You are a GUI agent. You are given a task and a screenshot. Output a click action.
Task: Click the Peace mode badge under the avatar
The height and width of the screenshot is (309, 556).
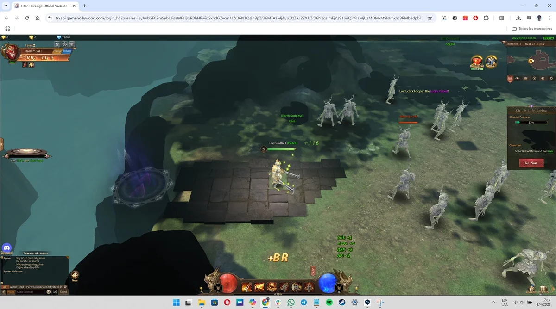click(13, 62)
